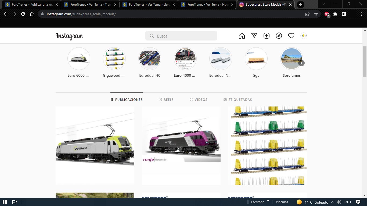This screenshot has height=206, width=367.
Task: Show hidden system tray icons
Action: coord(332,202)
